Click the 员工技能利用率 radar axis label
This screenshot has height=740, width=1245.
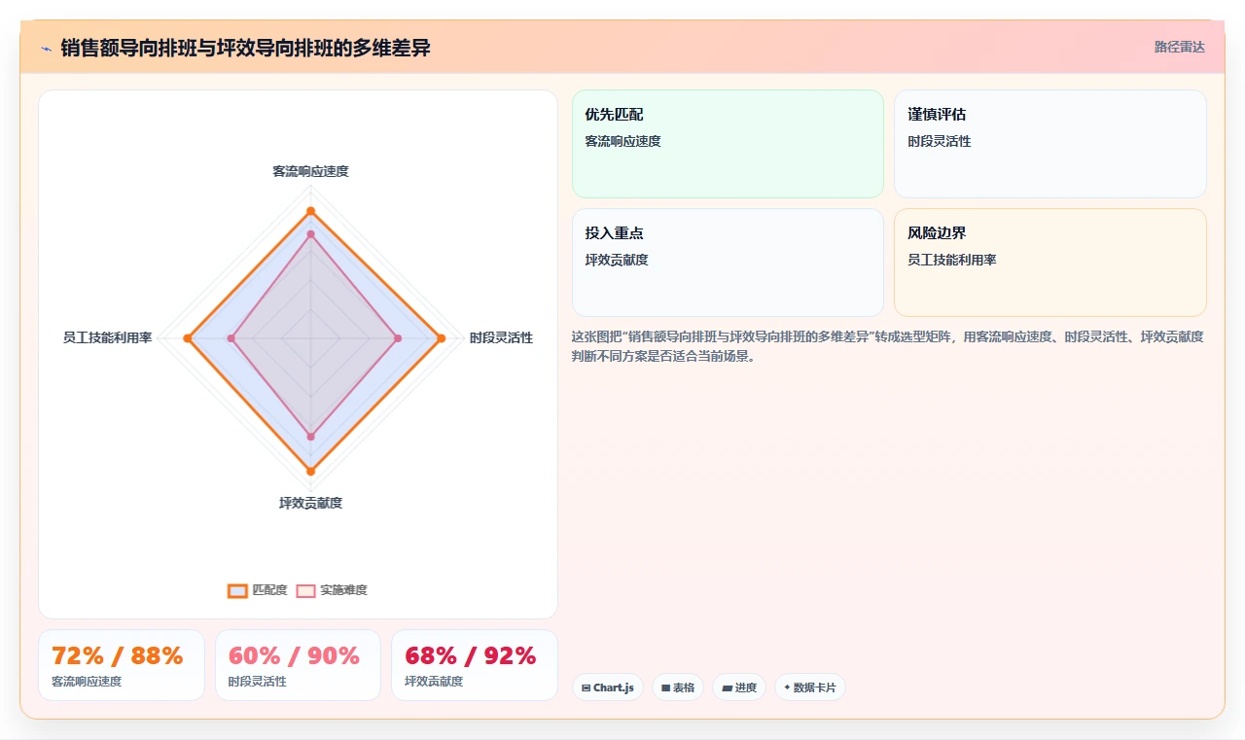pos(107,338)
